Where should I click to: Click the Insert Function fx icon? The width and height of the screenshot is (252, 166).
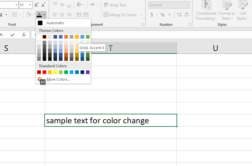[x=24, y=35]
